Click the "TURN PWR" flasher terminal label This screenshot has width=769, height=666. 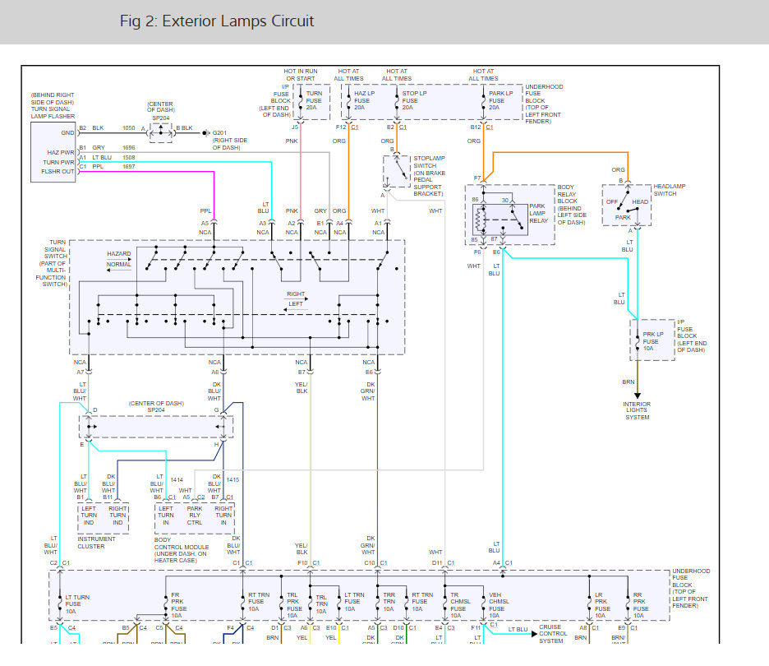point(58,163)
